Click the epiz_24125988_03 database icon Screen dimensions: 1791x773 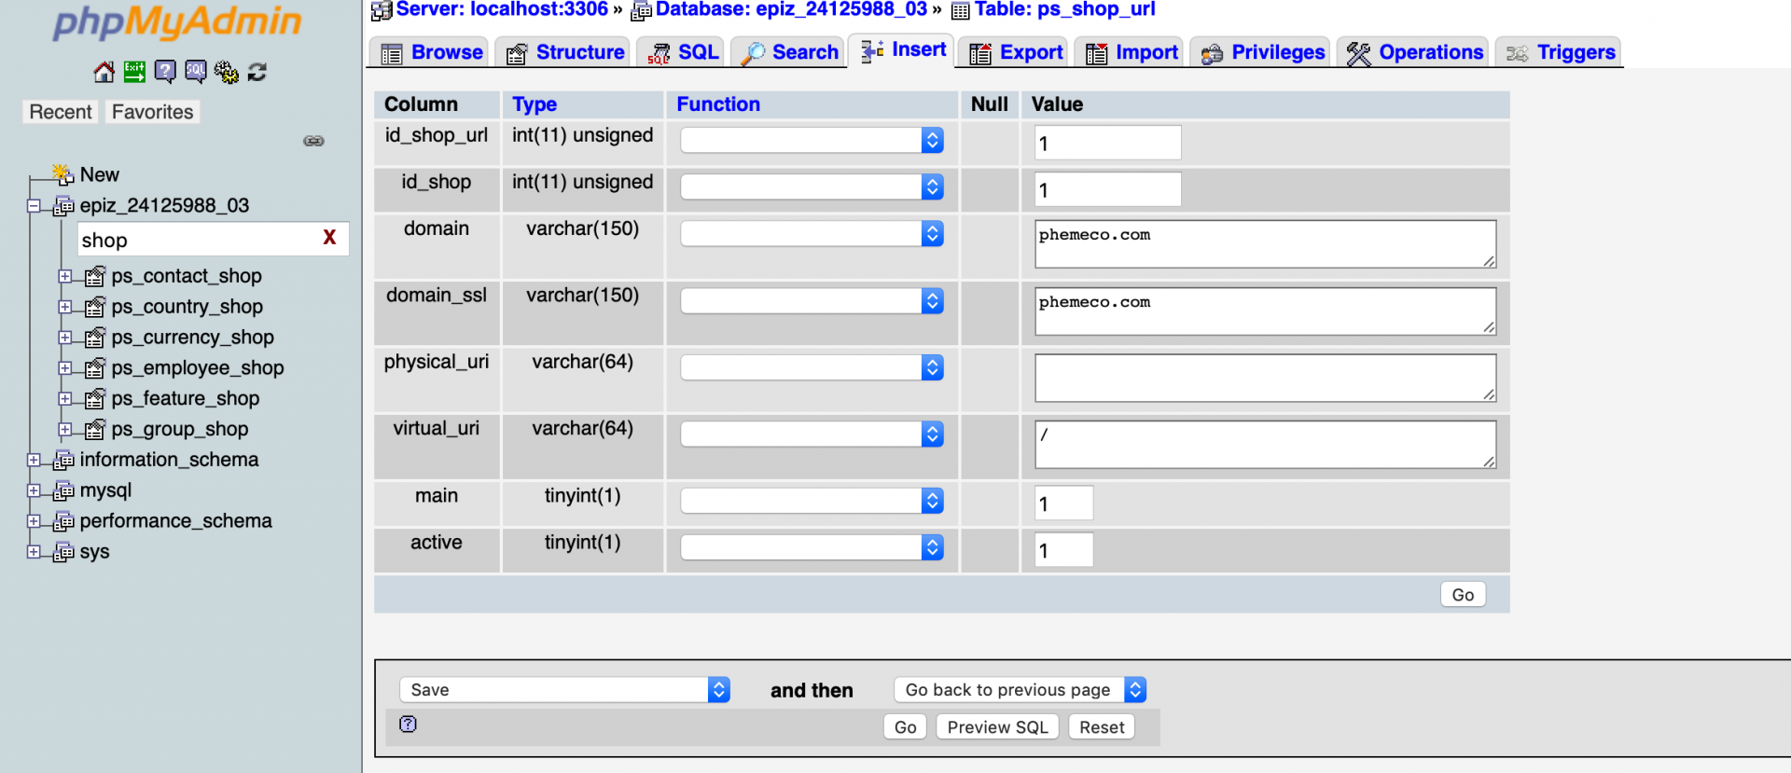(63, 206)
